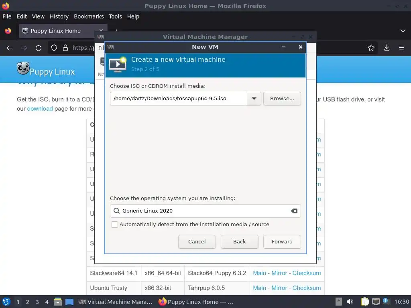Viewport: 411px width, 308px height.
Task: Activate Puppy Linux Home taskbar entry
Action: 196,302
